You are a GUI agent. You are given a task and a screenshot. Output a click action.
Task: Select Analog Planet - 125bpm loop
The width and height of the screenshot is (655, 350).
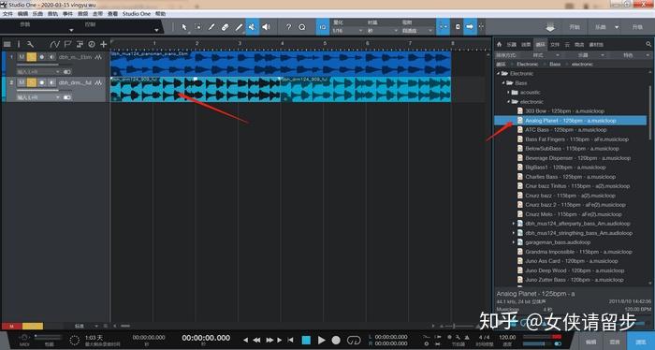[x=570, y=121]
